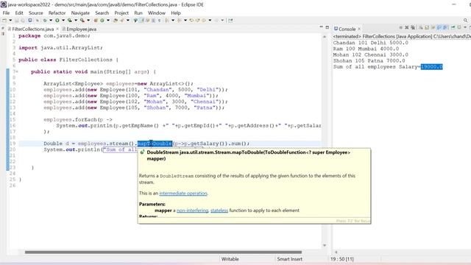Toggle Show Whitespace Characters
The height and width of the screenshot is (265, 471).
[159, 21]
